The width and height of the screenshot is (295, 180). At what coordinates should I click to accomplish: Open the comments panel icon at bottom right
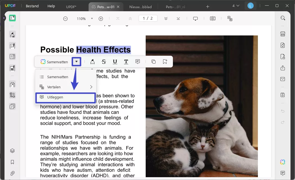pyautogui.click(x=283, y=173)
